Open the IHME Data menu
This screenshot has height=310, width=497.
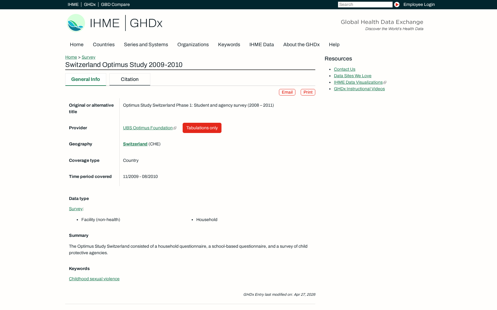[x=262, y=45]
